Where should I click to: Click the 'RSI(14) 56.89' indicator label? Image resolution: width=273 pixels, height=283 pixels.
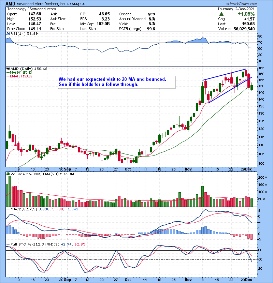coord(24,33)
